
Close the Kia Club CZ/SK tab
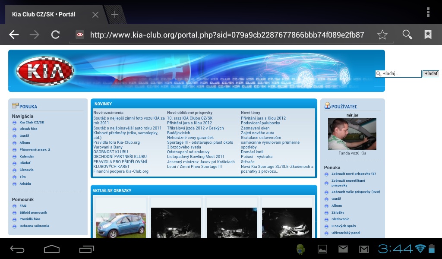coord(95,15)
